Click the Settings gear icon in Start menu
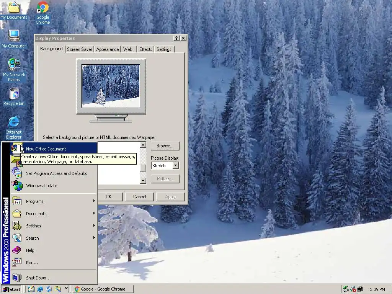The image size is (392, 294). (17, 226)
